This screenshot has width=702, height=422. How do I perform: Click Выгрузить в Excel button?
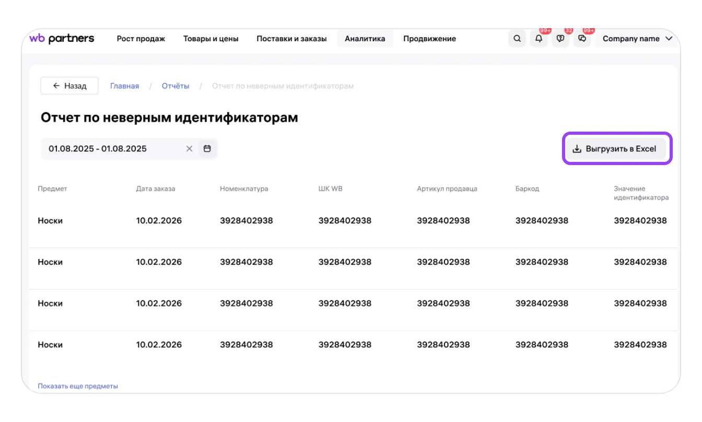pos(617,149)
